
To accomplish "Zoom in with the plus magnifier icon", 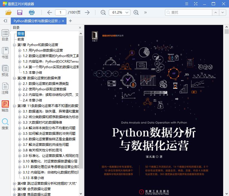I will coord(136,12).
